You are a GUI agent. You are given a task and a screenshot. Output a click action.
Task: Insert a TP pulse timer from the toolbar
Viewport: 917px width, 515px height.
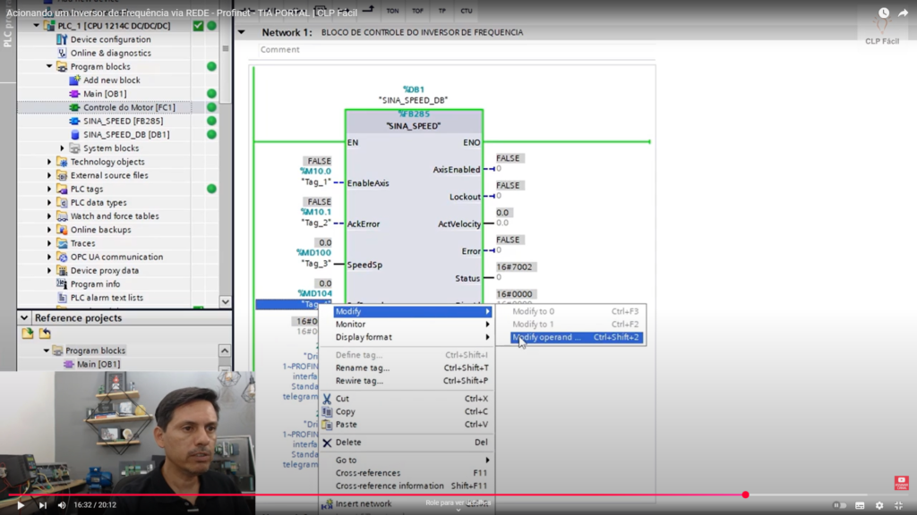pyautogui.click(x=442, y=11)
